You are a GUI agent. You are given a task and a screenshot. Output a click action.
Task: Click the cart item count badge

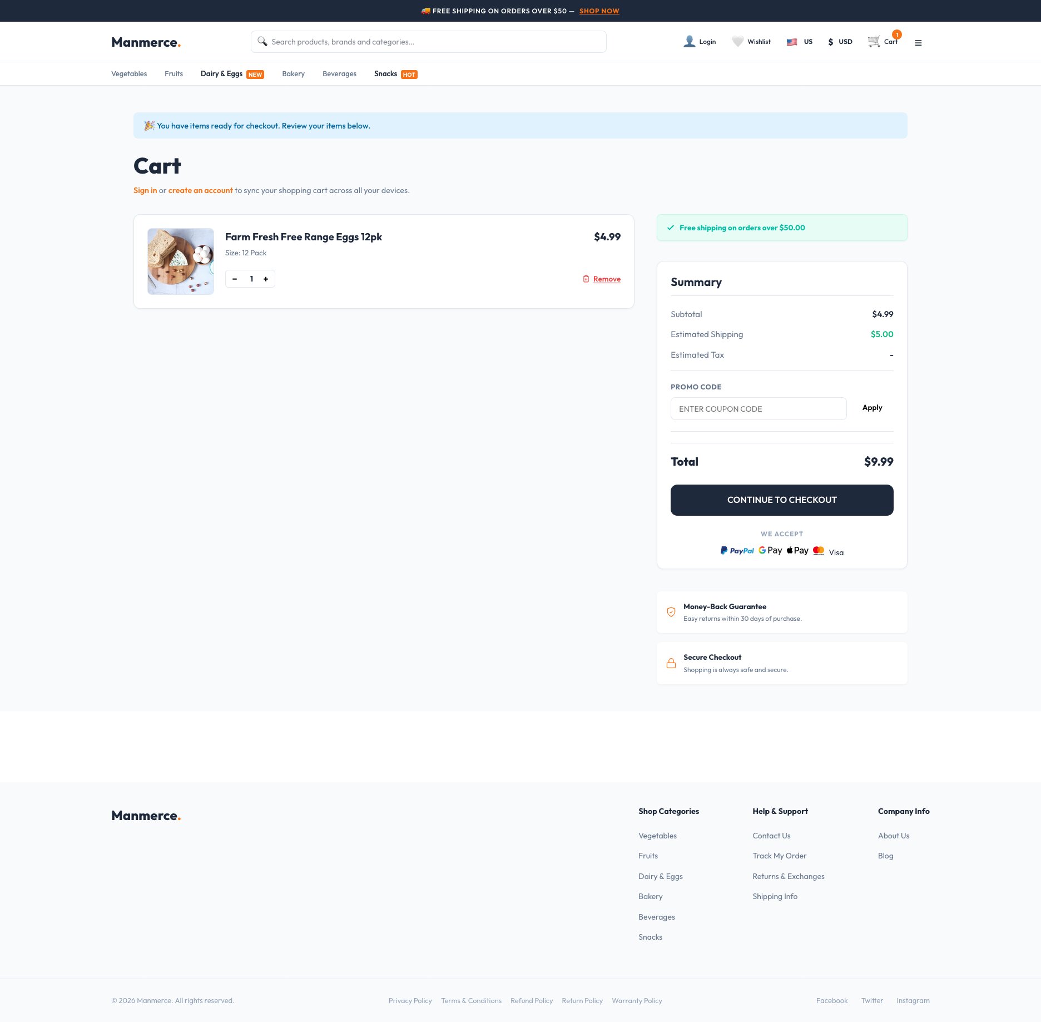point(897,34)
